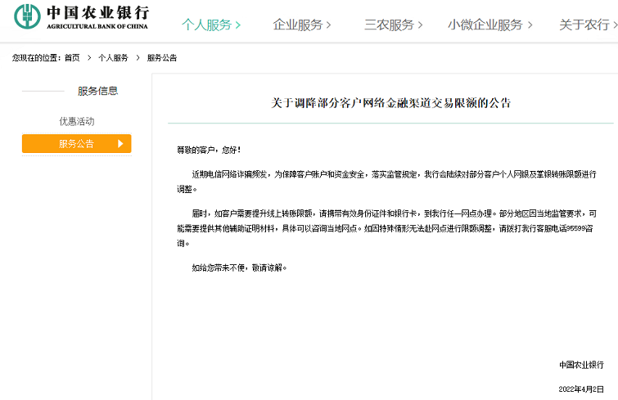
Task: Go to 首页 in the breadcrumb
Action: coord(72,58)
